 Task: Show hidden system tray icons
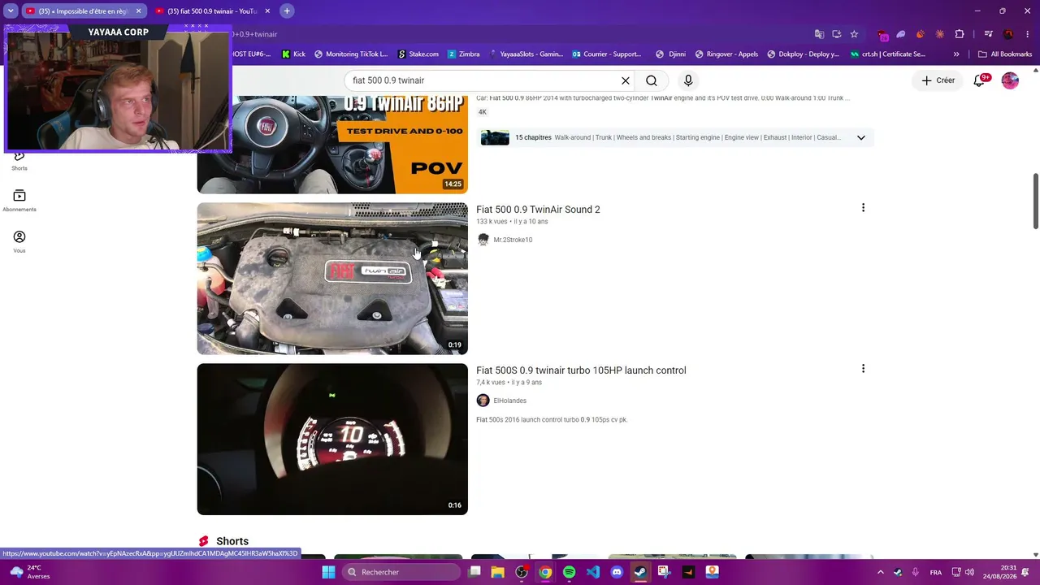pos(880,572)
